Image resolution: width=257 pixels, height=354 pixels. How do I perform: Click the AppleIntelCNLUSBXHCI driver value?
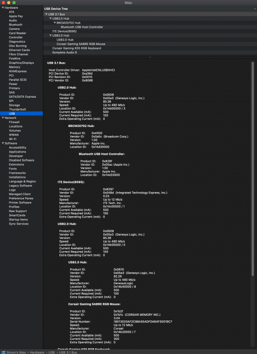pos(99,70)
